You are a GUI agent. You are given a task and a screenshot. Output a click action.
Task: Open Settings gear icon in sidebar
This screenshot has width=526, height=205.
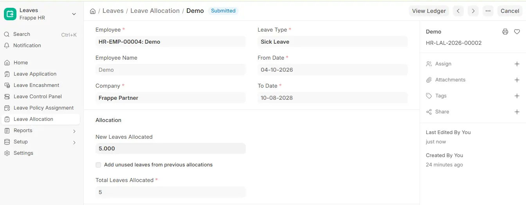pos(7,153)
